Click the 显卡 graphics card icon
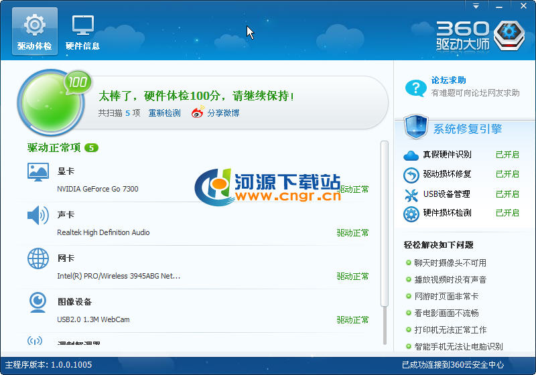This screenshot has height=375, width=536. [x=38, y=171]
